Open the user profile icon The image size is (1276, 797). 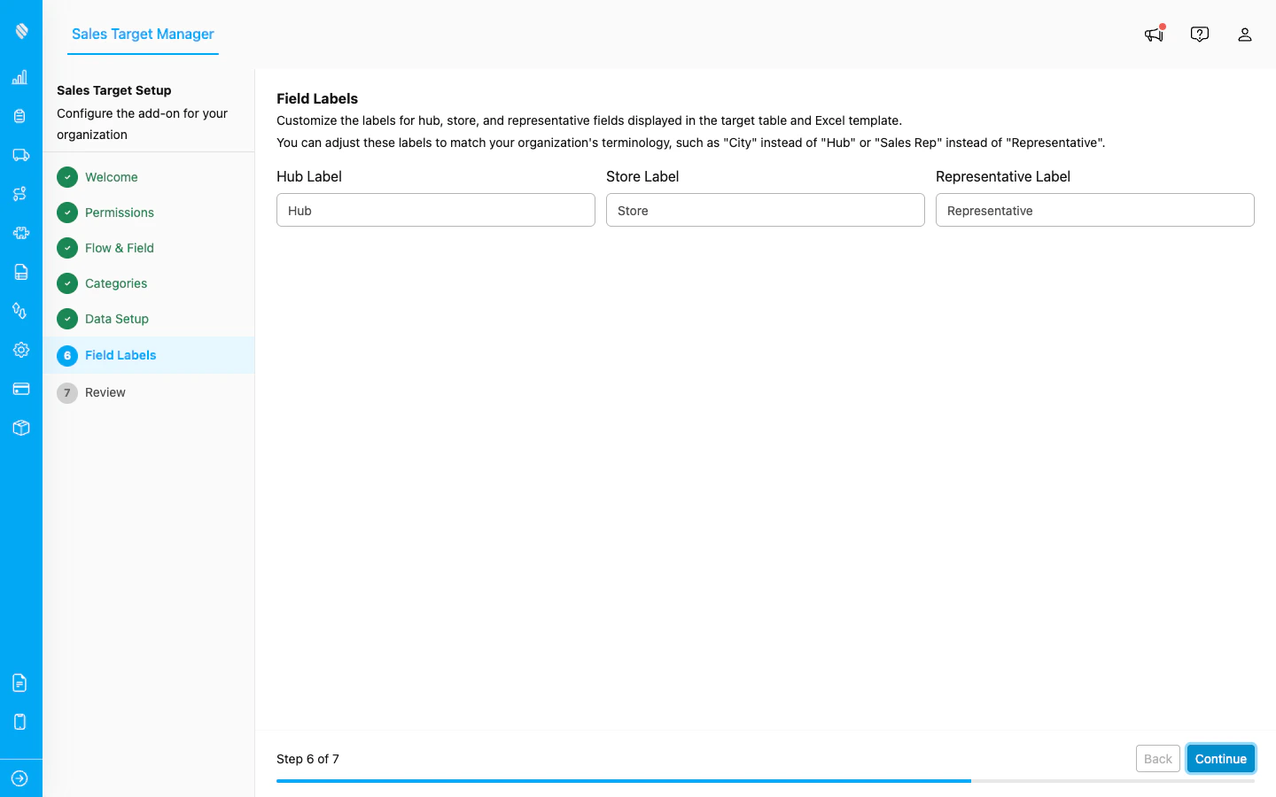1245,34
